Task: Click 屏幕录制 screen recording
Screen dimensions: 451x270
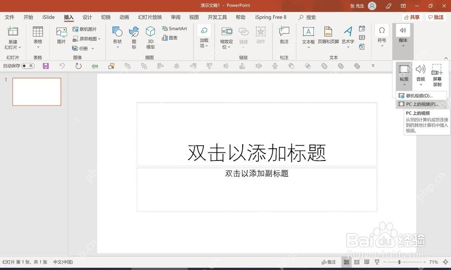Action: [437, 76]
